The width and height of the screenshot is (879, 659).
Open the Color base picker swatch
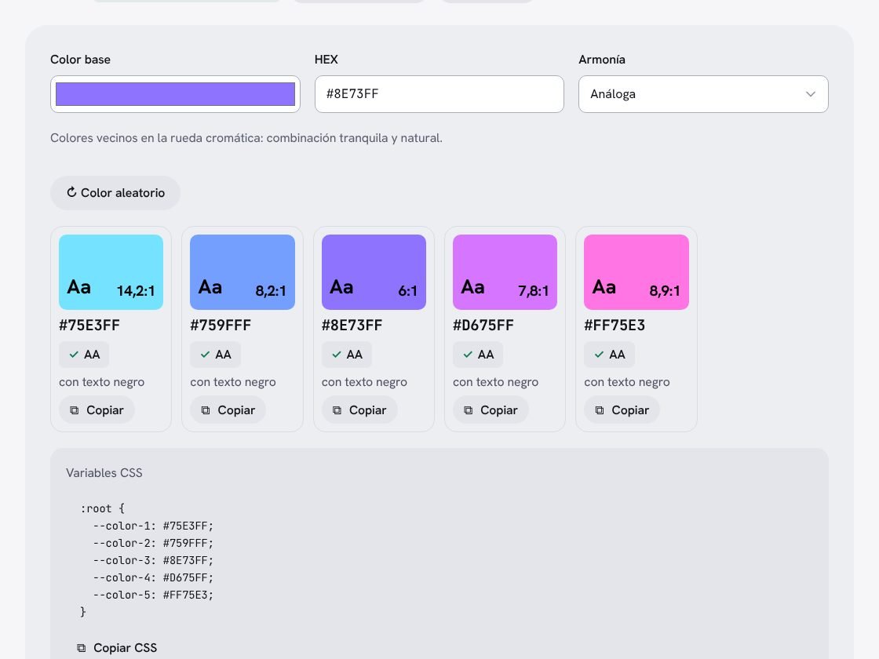click(x=176, y=94)
